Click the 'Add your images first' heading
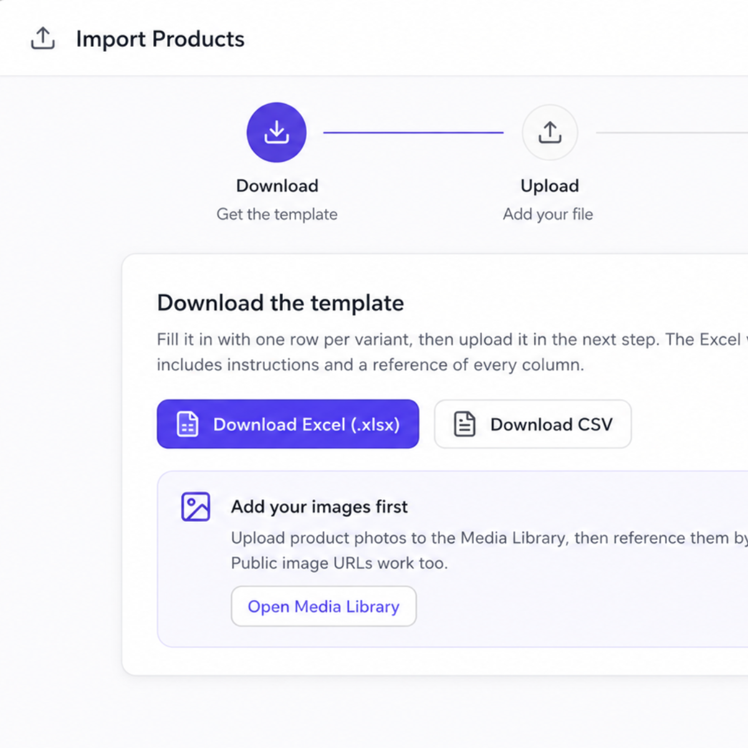This screenshot has width=748, height=748. (319, 507)
